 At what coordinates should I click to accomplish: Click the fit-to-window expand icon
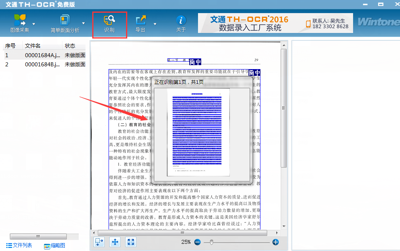coord(131,242)
